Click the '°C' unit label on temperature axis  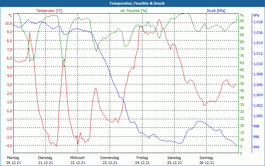pos(10,15)
